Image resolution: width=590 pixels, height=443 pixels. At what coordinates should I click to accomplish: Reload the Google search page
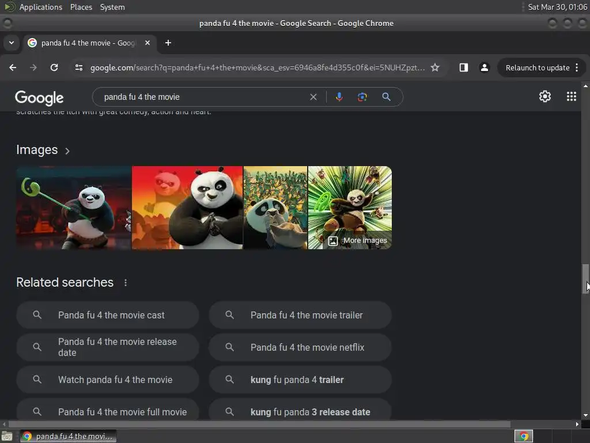coord(54,68)
